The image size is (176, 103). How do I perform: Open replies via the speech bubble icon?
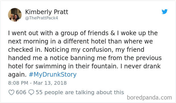31,92
